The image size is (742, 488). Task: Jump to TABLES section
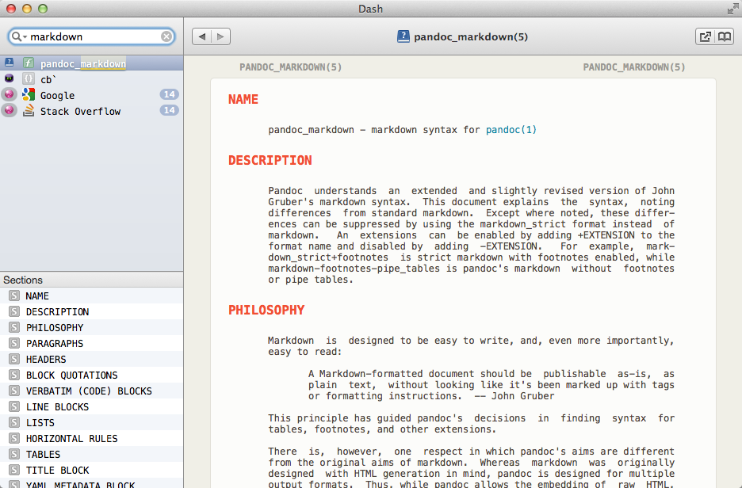click(x=91, y=454)
